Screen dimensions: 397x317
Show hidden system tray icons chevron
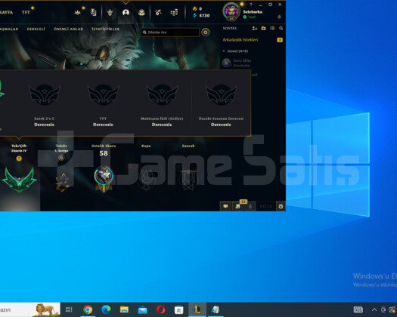pos(374,309)
